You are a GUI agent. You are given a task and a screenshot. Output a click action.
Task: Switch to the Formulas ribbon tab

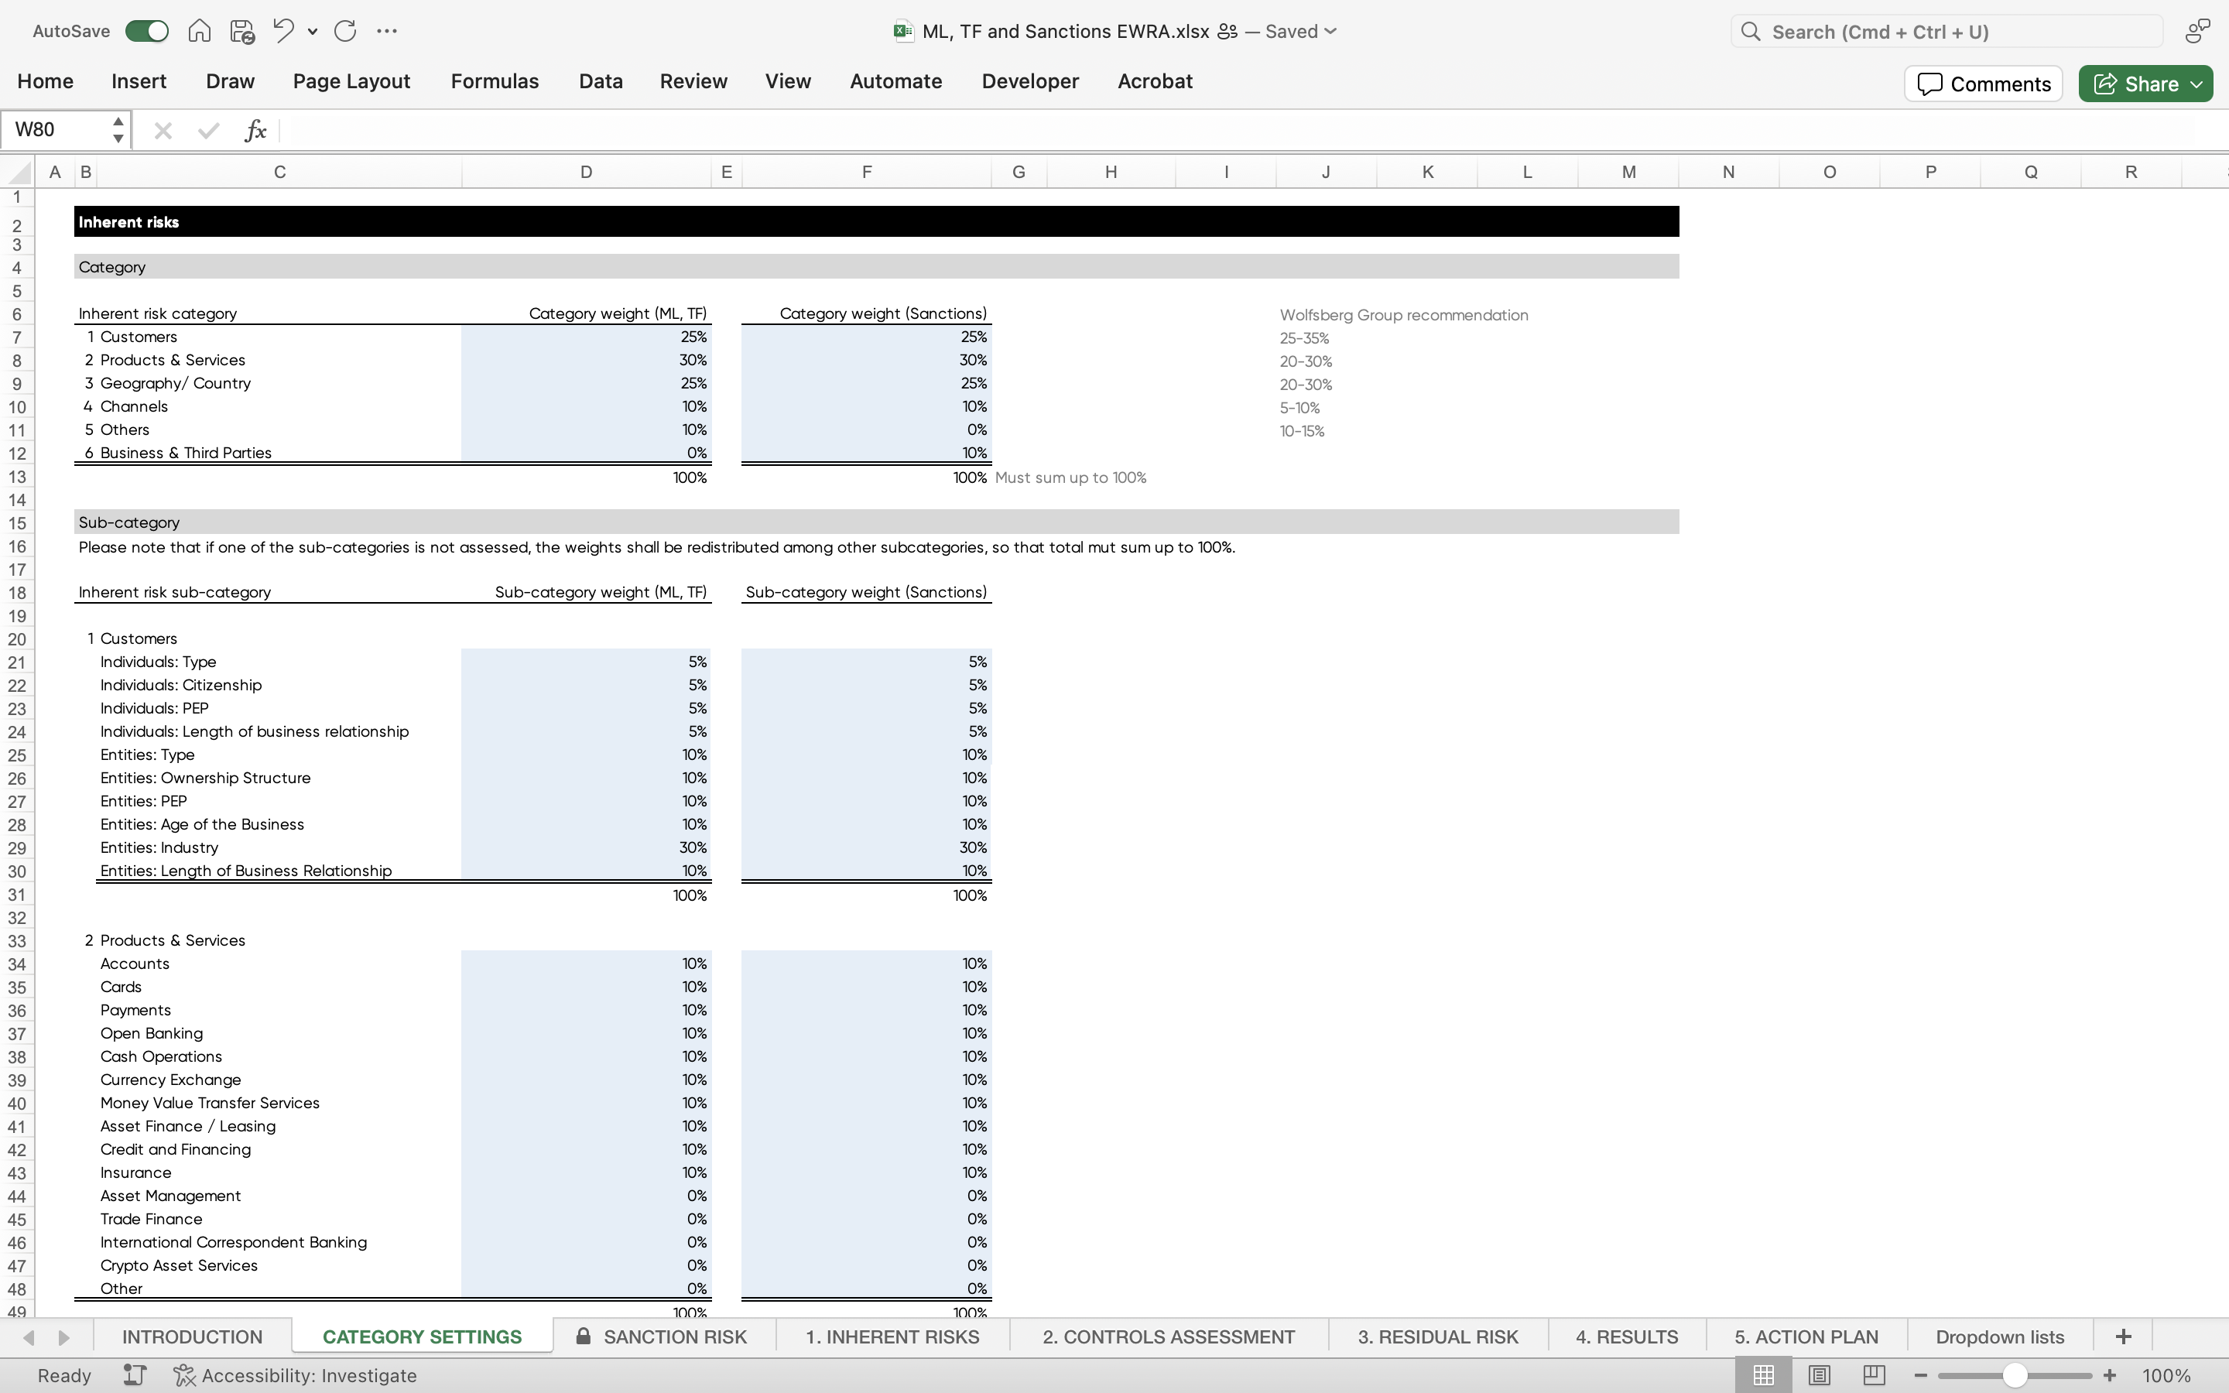pyautogui.click(x=494, y=81)
